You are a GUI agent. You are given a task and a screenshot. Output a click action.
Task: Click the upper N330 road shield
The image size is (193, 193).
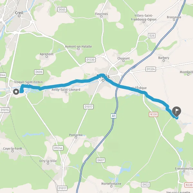point(153,115)
